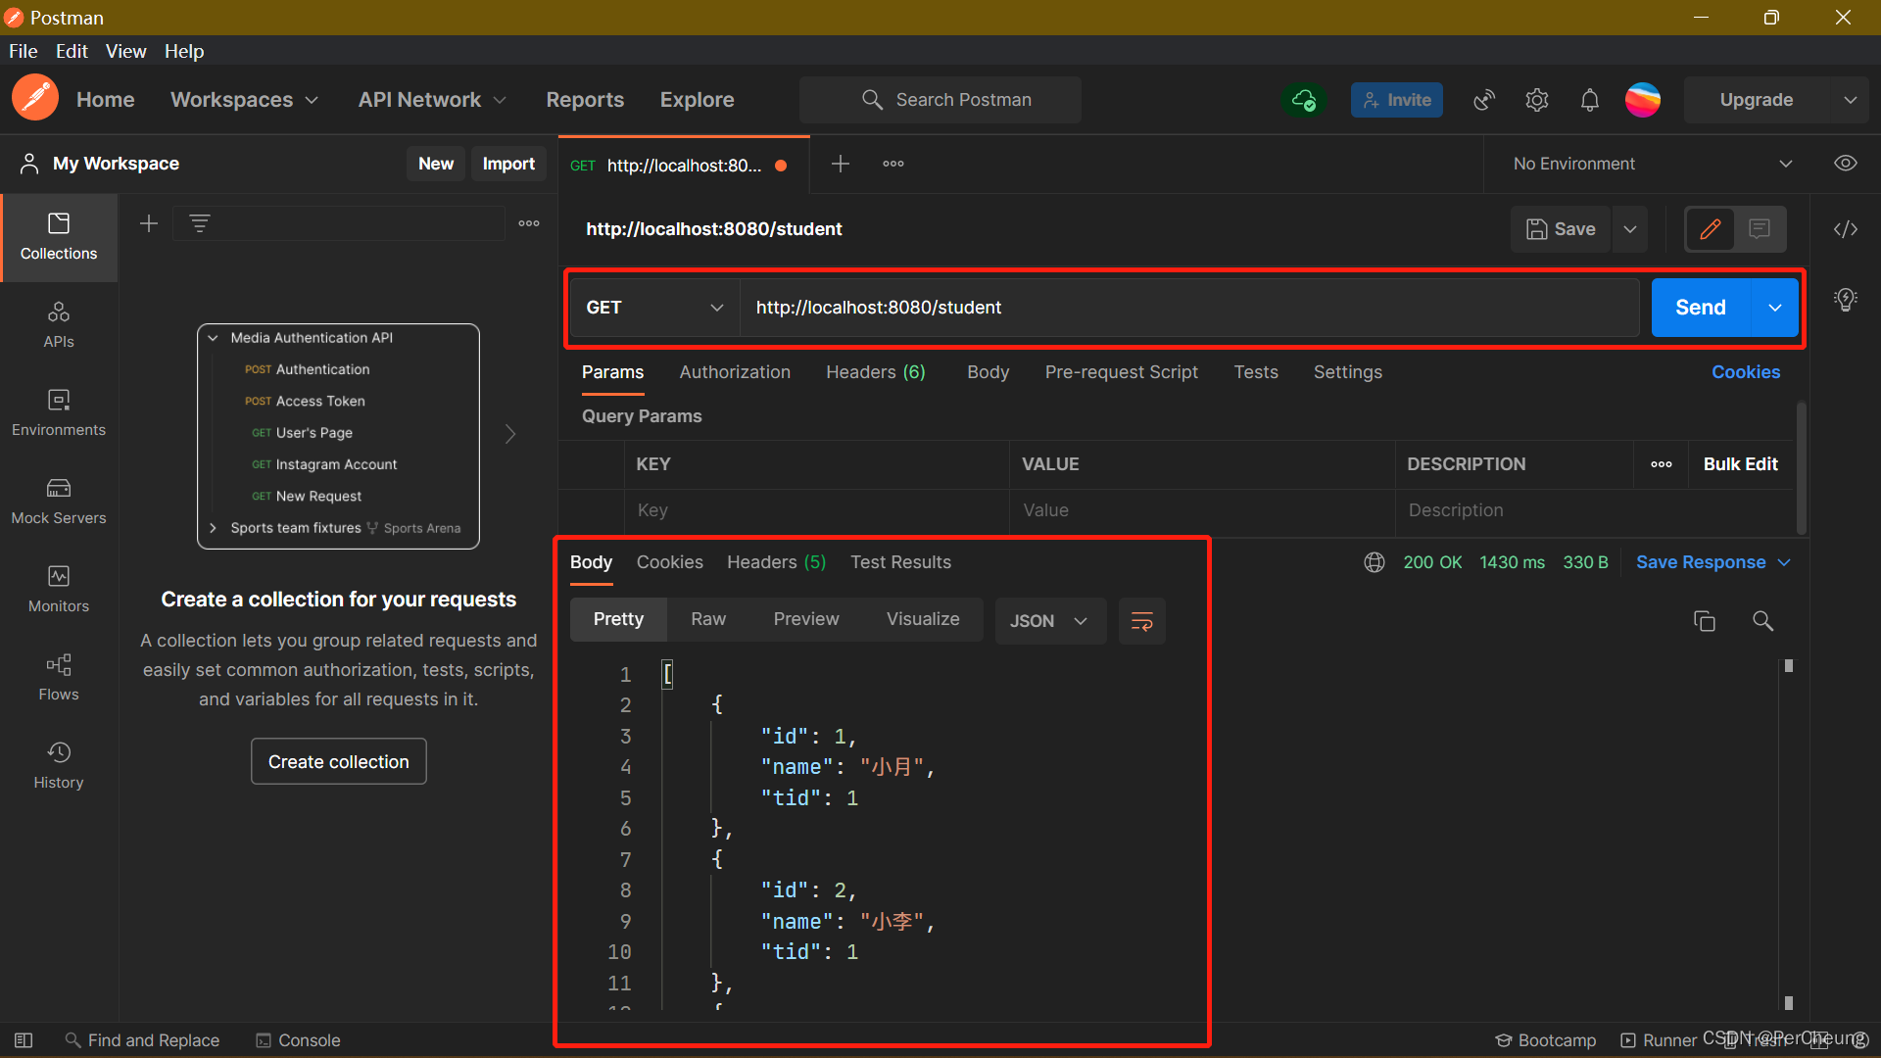Click the Create collection button

pyautogui.click(x=338, y=762)
